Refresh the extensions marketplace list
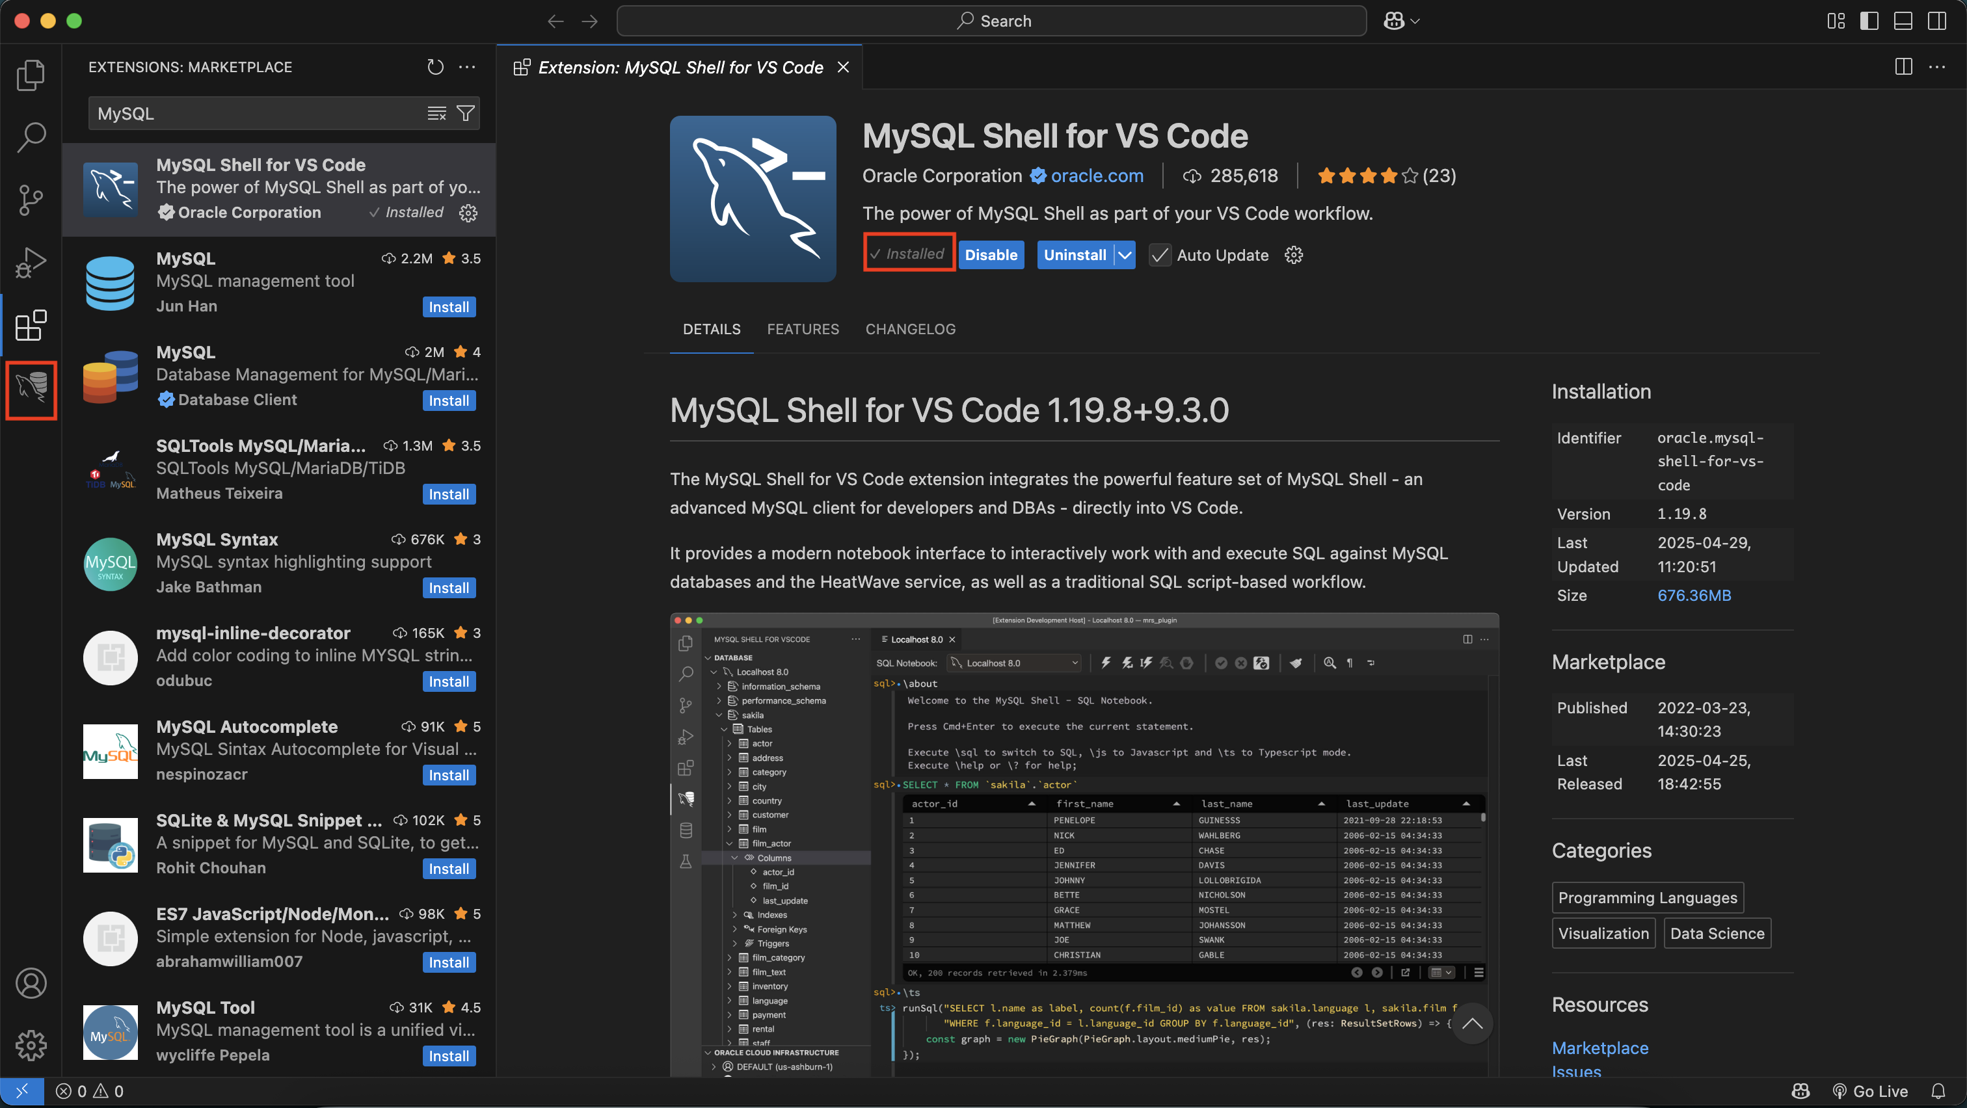1967x1108 pixels. (435, 66)
